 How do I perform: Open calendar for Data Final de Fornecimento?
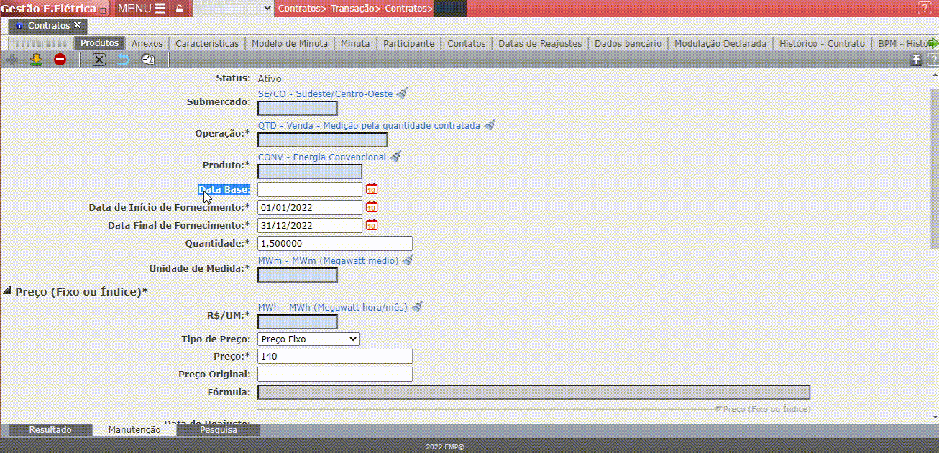click(372, 225)
